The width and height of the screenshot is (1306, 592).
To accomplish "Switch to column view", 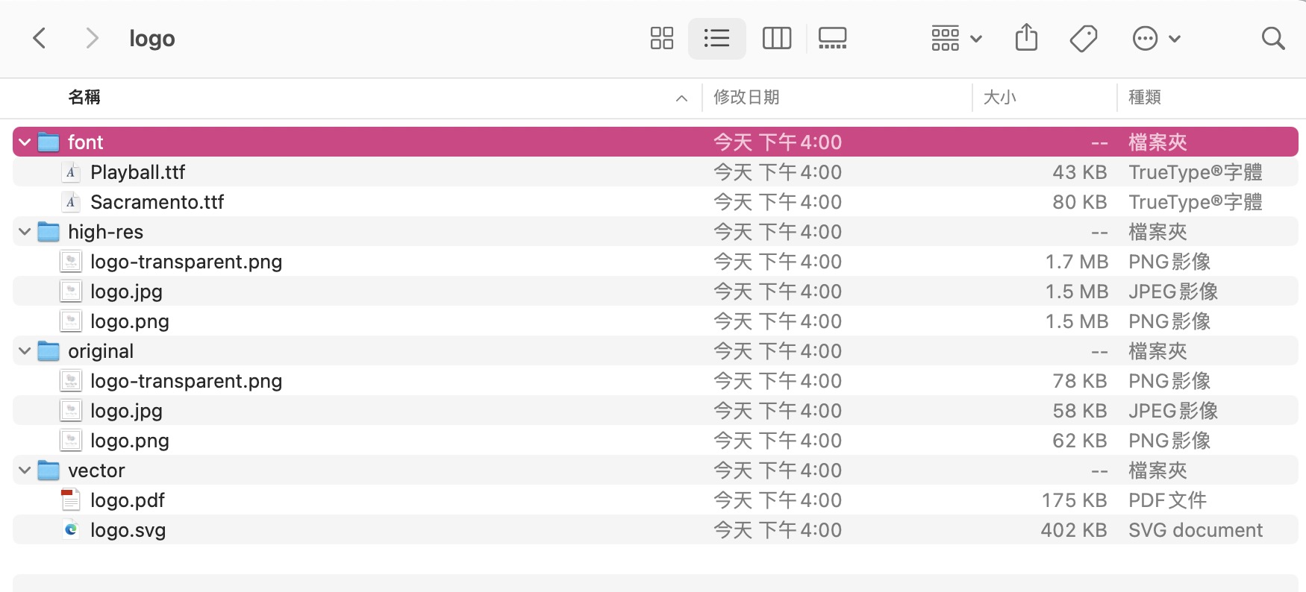I will click(x=776, y=38).
